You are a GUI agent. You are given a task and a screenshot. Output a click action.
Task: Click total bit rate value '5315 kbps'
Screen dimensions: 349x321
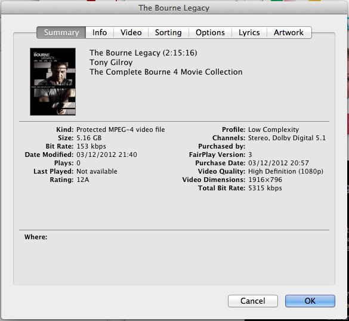(265, 188)
